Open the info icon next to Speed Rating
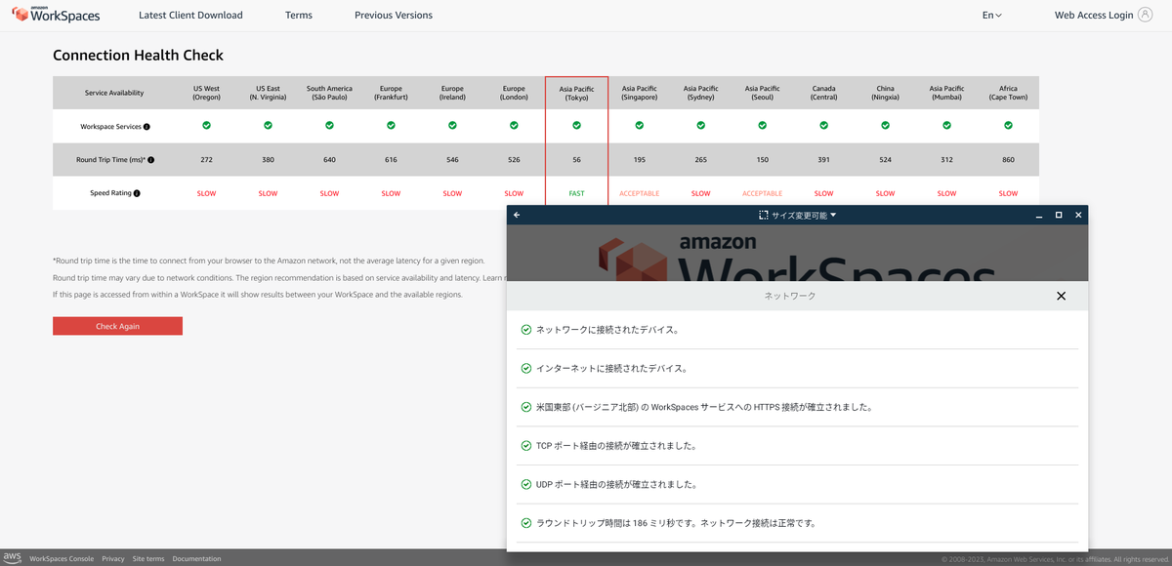 (x=137, y=192)
